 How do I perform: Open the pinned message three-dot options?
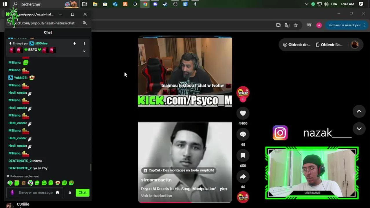click(x=84, y=43)
